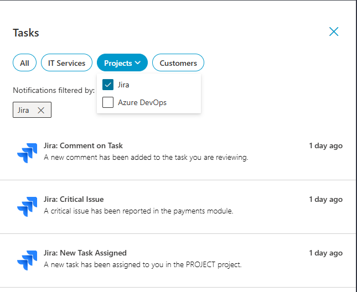Remove the Jira filter tag via its X
357x292 pixels.
(41, 110)
